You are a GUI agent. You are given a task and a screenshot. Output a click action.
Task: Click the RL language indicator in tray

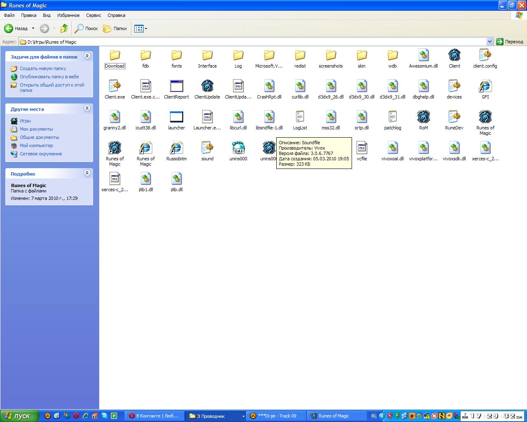[x=374, y=416]
